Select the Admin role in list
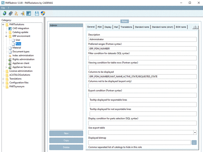Viewport: 203px width, 152px height. pos(66,25)
